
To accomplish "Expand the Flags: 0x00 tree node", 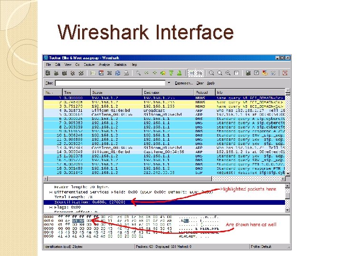I will pyautogui.click(x=51, y=207).
